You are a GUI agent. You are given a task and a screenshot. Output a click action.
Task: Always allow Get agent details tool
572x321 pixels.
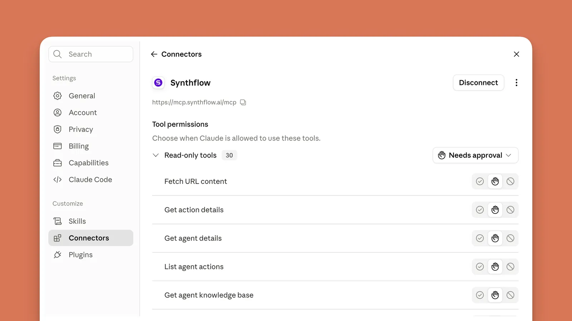[480, 238]
